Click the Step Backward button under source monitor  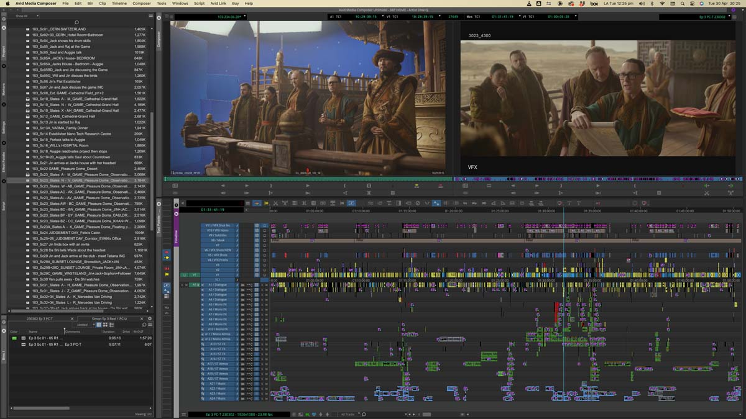tap(223, 186)
